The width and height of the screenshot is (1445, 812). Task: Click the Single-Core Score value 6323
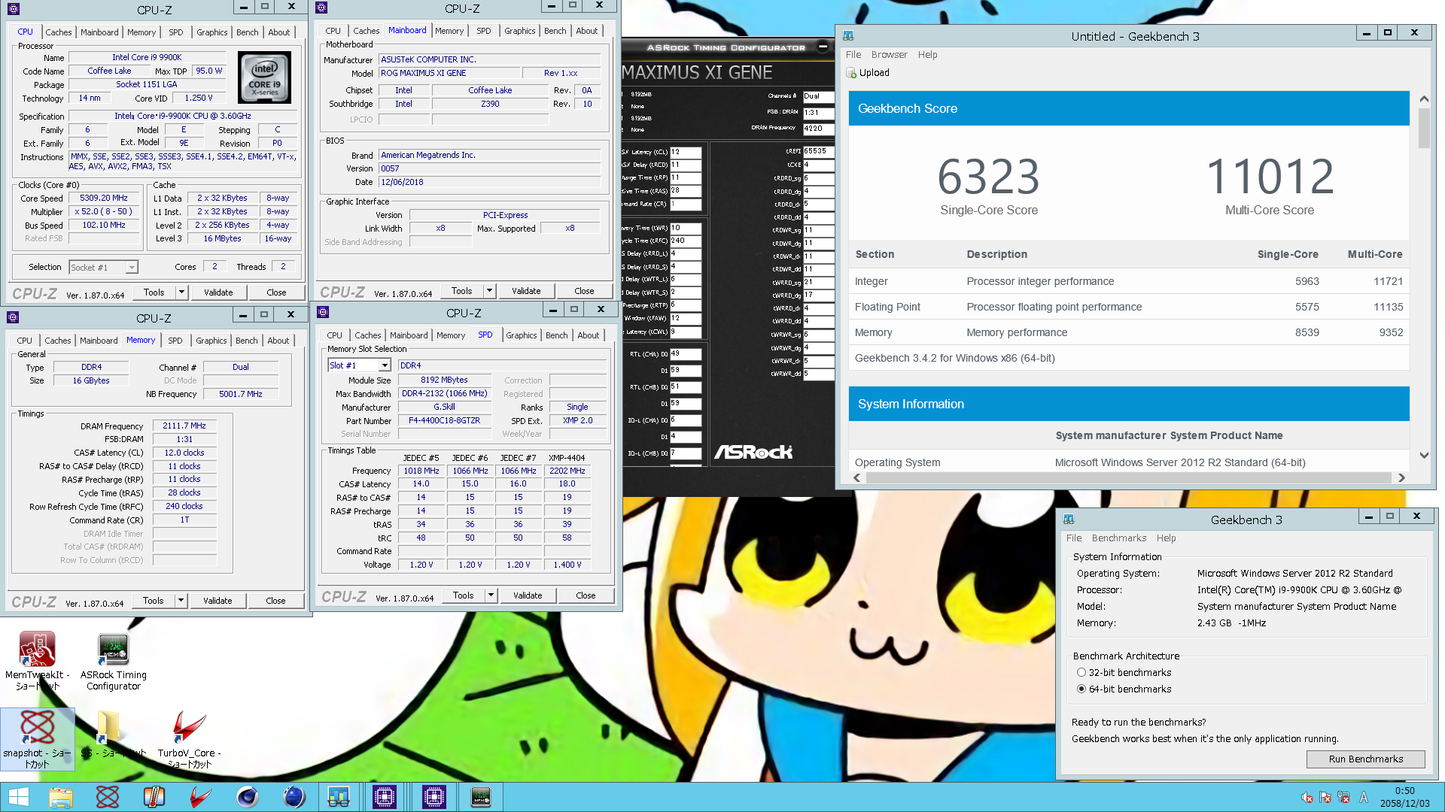(988, 177)
